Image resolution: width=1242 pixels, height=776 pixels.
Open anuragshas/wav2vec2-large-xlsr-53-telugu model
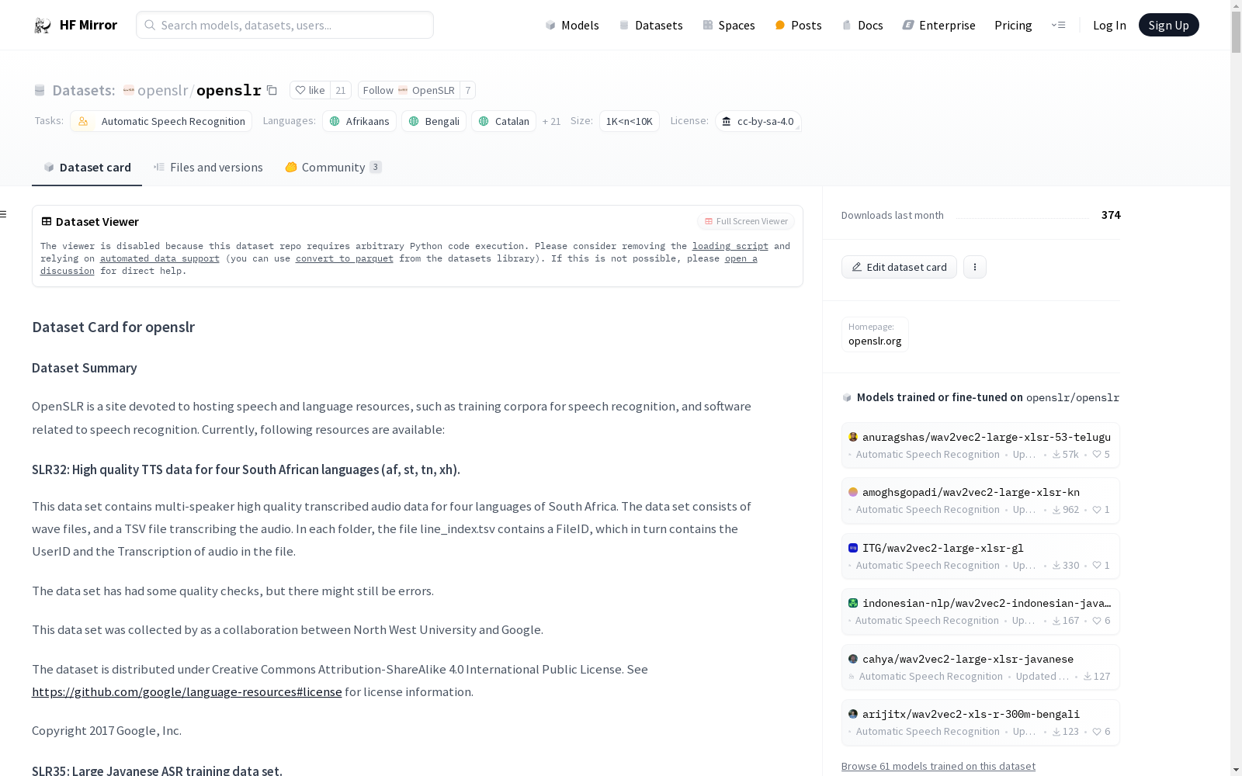980,445
